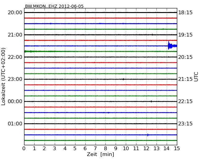The width and height of the screenshot is (201, 161).
Task: Click the plot title BW.MKON..EHZ 2012-06-05
Action: tap(54, 6)
